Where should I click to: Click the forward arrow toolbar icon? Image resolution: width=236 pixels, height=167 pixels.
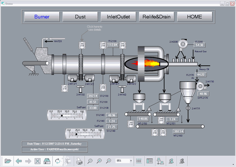point(28,161)
